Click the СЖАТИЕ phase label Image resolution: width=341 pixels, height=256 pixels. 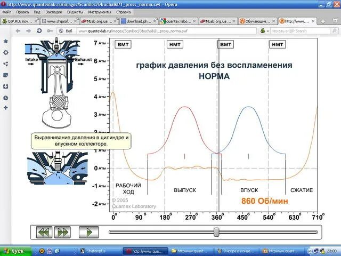click(x=302, y=190)
